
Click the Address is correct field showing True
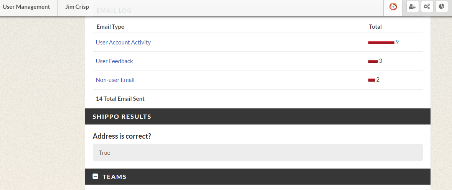click(258, 152)
